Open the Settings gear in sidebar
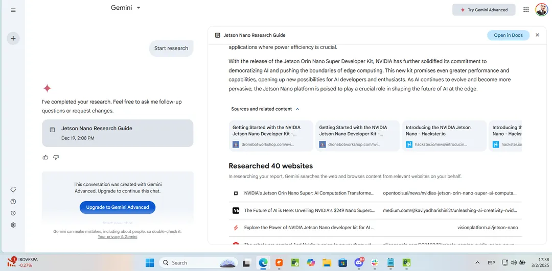This screenshot has width=552, height=271. click(13, 225)
